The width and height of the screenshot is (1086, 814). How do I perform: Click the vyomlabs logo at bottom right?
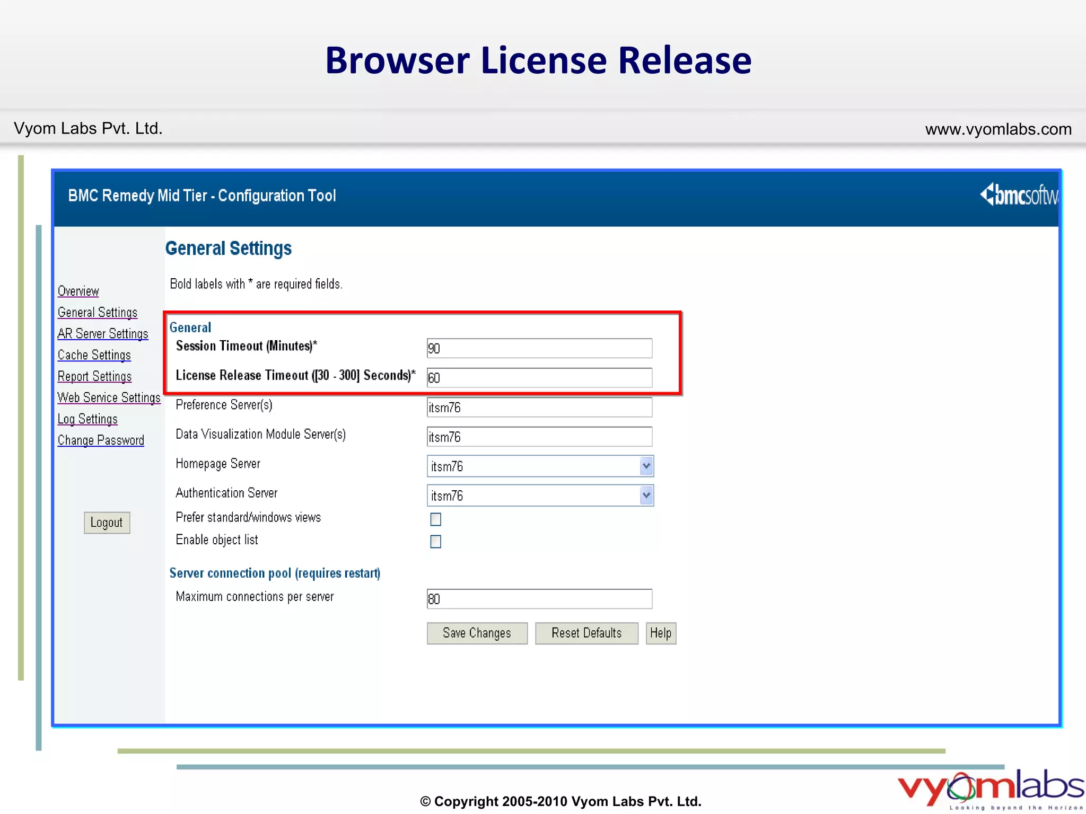click(991, 789)
